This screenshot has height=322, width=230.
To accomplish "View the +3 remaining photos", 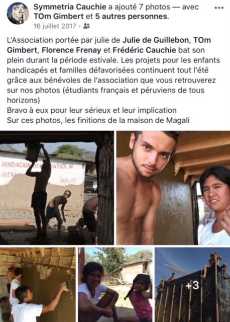I will [192, 285].
